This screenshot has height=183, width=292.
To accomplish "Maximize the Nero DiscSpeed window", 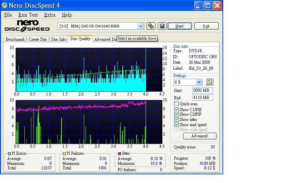I will 208,6.
